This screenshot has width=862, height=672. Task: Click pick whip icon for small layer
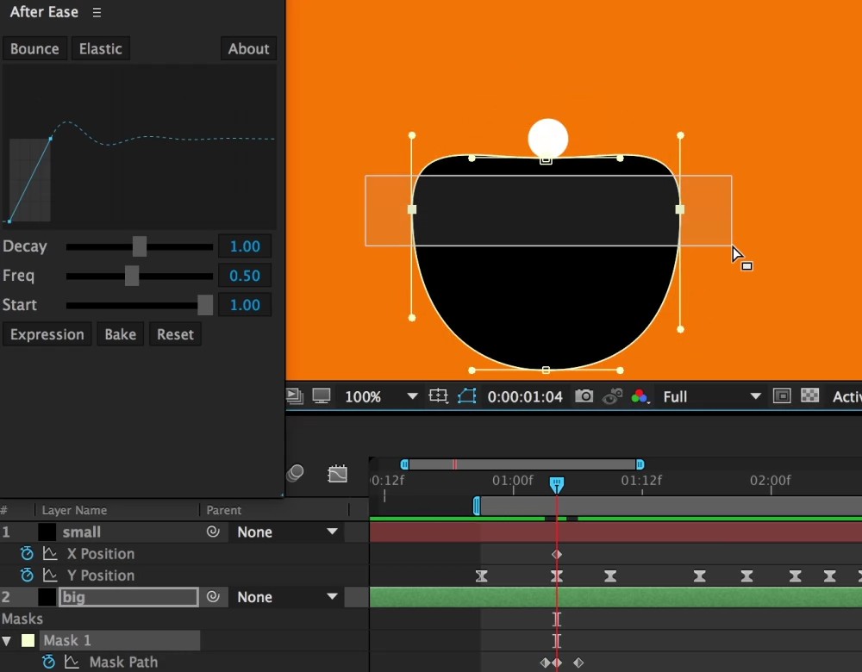click(x=213, y=532)
